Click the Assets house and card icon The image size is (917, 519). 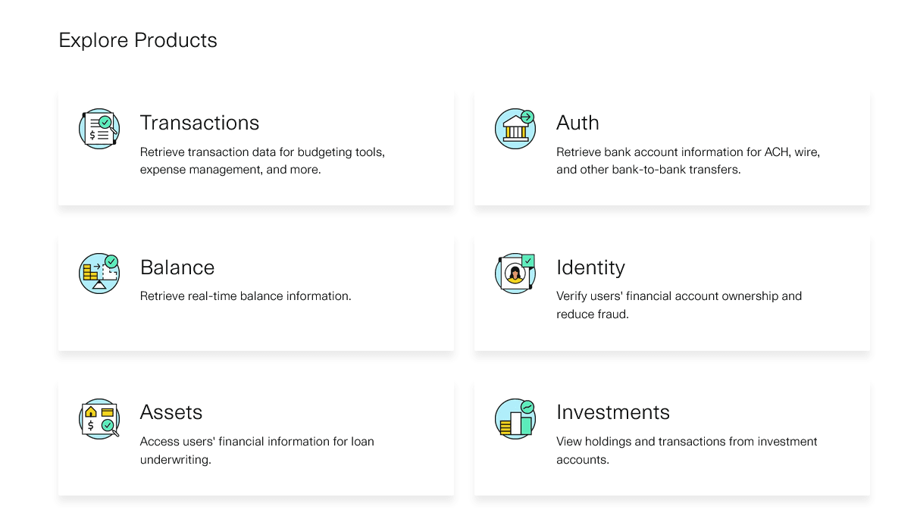coord(99,418)
